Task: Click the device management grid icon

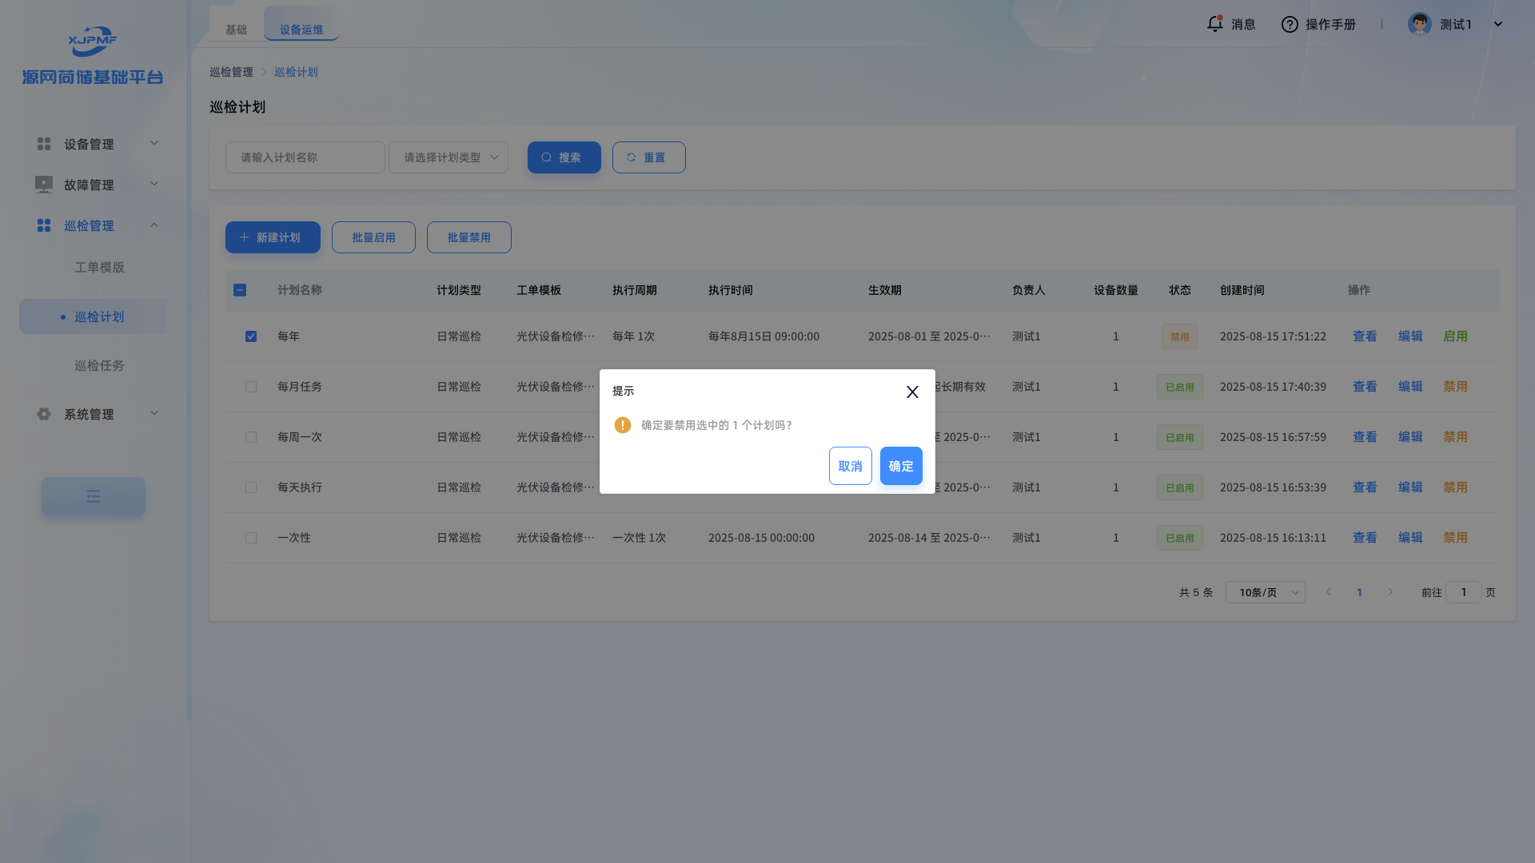Action: pos(44,144)
